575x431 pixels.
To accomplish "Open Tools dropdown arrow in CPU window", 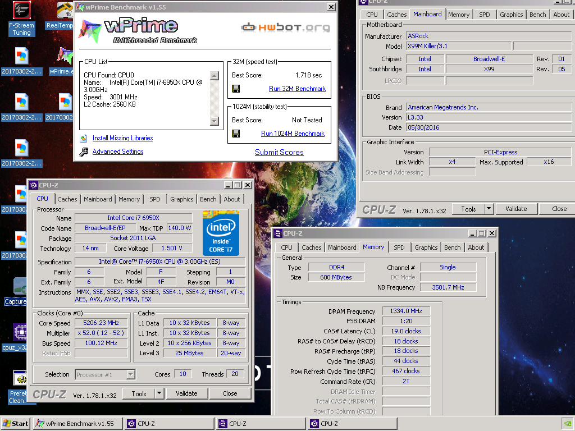I will pos(159,393).
